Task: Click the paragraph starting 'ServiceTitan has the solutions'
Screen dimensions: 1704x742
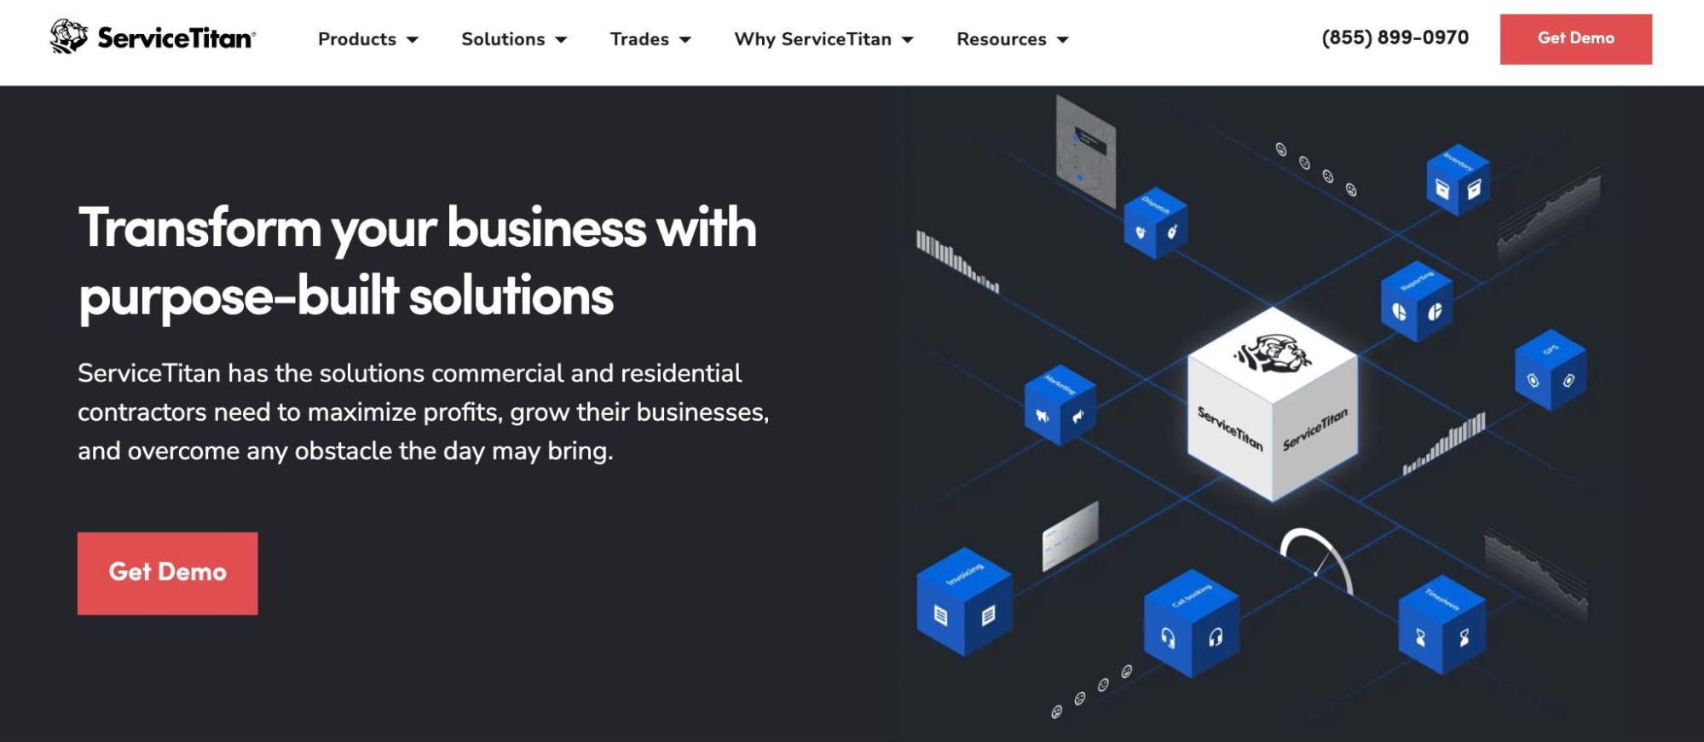Action: [x=424, y=412]
